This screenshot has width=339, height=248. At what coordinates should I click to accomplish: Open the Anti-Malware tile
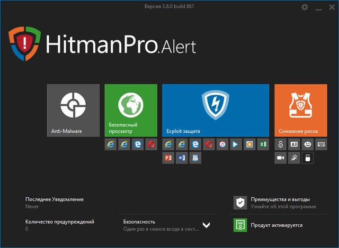tap(73, 111)
